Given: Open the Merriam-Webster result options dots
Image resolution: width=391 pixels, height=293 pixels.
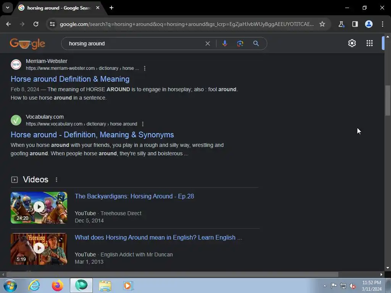Looking at the screenshot, I should point(145,68).
